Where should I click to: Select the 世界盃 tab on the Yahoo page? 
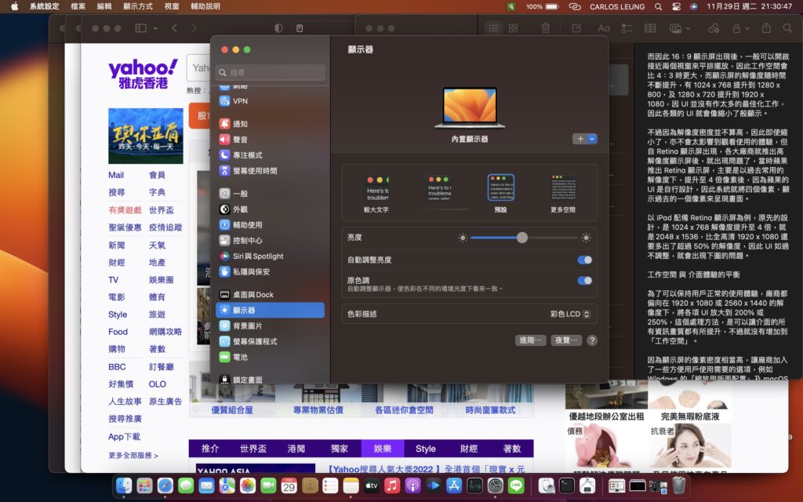tap(253, 449)
